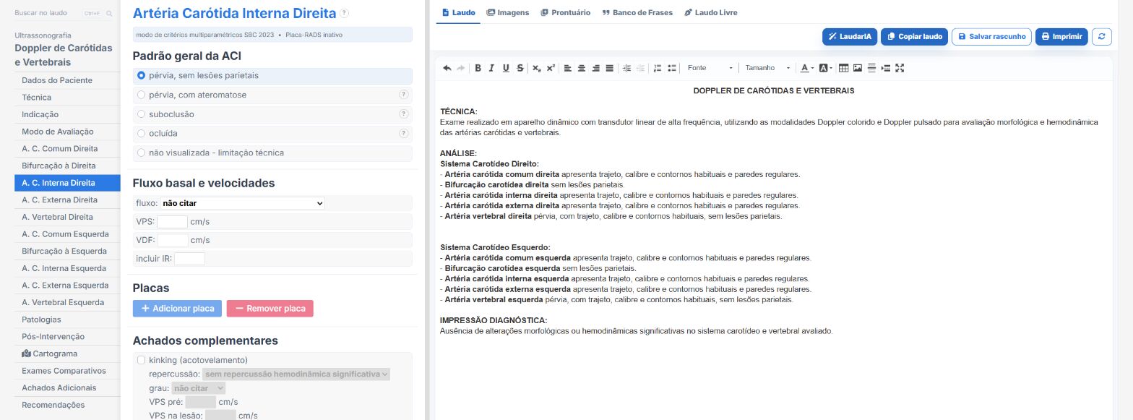Open Dados do Paciente in sidebar

[67, 80]
